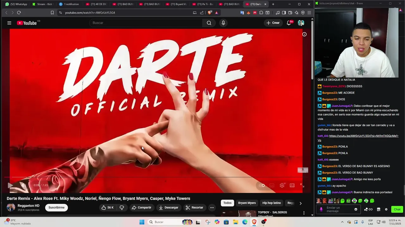Click the Recortar clip button

coord(194,207)
